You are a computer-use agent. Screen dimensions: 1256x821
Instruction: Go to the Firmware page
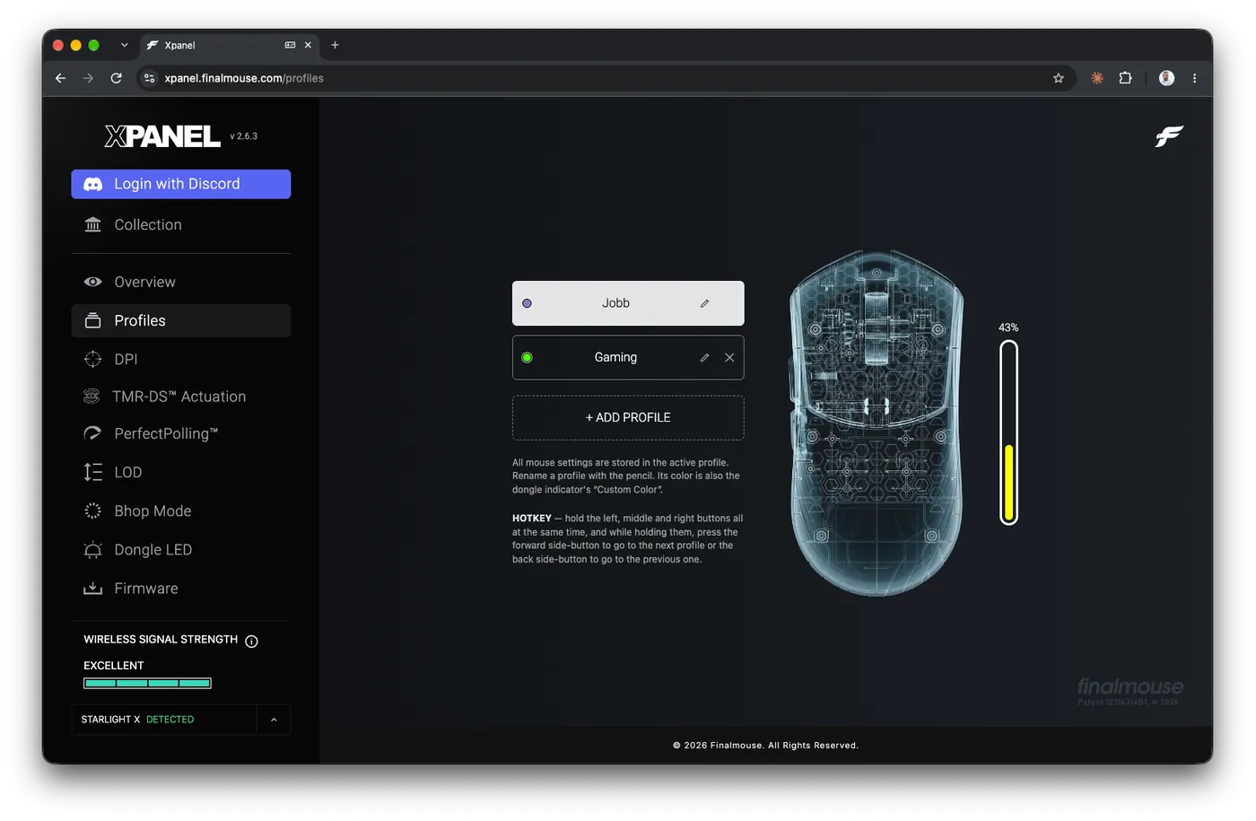coord(181,589)
